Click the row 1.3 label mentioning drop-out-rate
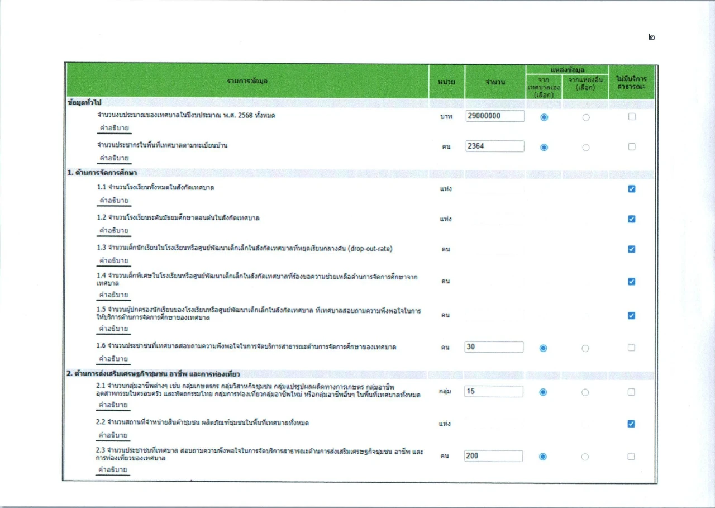This screenshot has height=508, width=715. coord(244,249)
